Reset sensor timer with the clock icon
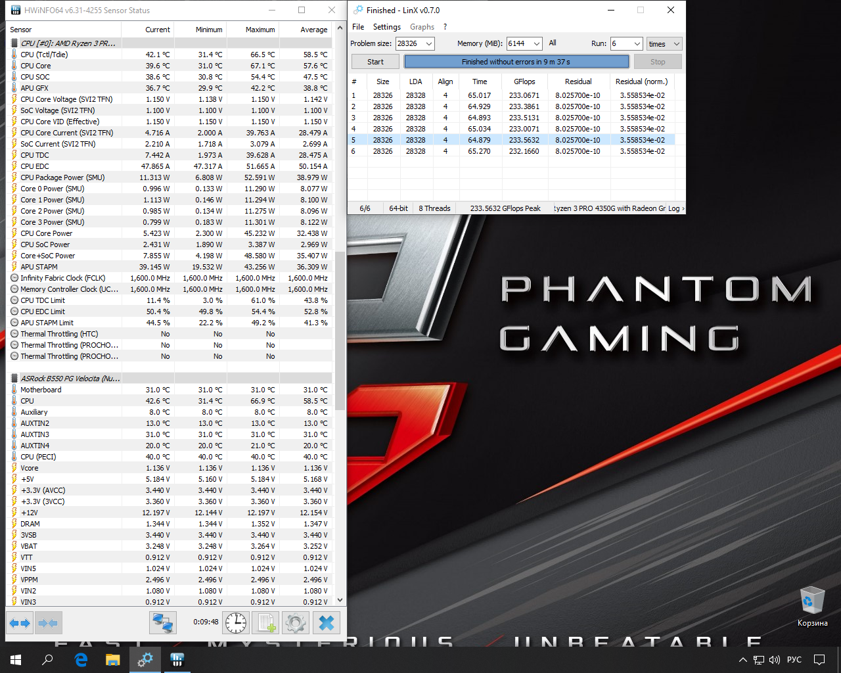 (235, 622)
